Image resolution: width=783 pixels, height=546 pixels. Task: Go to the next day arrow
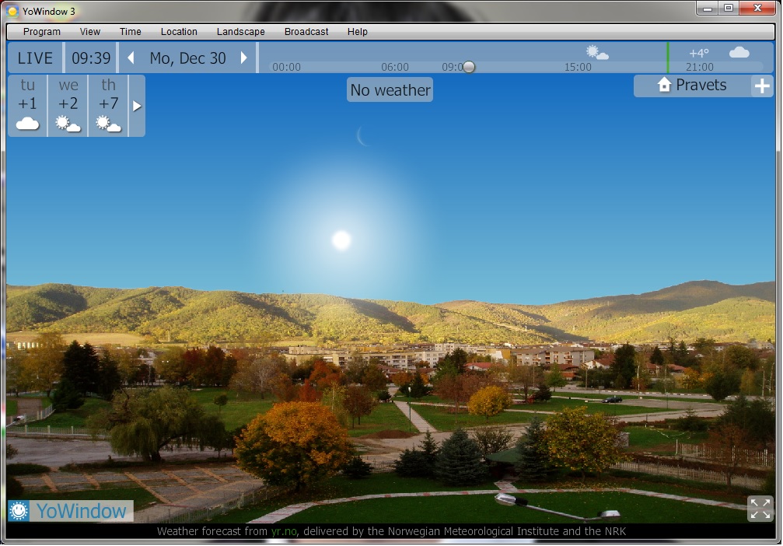coord(243,58)
